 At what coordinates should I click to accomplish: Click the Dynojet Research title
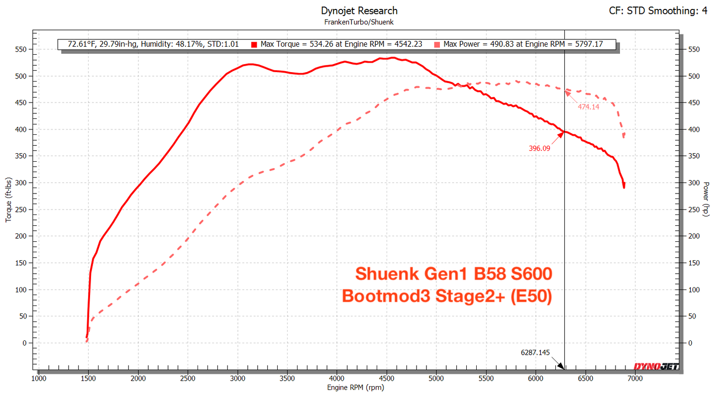pyautogui.click(x=358, y=10)
